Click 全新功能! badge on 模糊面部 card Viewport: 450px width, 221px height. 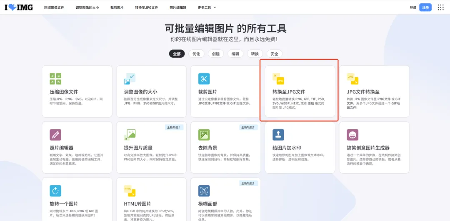[248, 184]
